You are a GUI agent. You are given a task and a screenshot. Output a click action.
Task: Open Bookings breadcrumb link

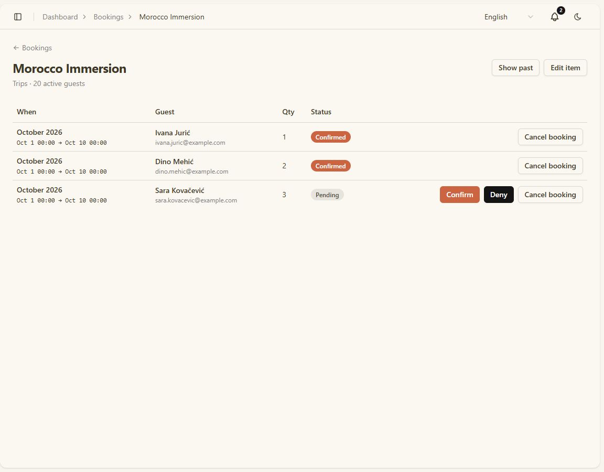click(108, 17)
